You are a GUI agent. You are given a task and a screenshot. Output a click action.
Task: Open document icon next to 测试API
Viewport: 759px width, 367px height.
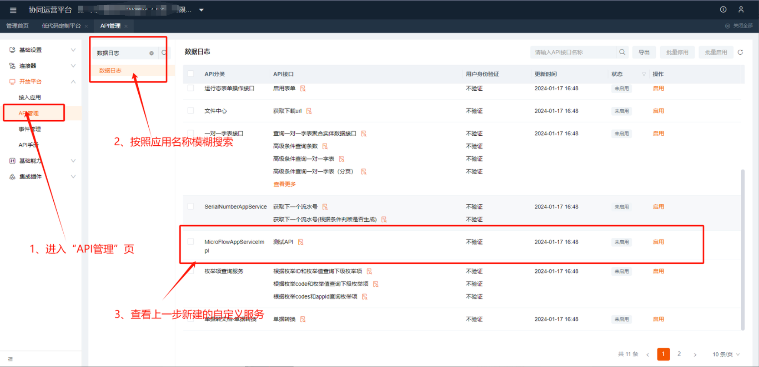point(301,242)
